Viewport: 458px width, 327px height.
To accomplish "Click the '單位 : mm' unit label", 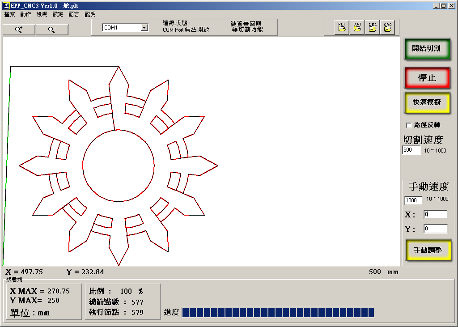I will [x=30, y=313].
